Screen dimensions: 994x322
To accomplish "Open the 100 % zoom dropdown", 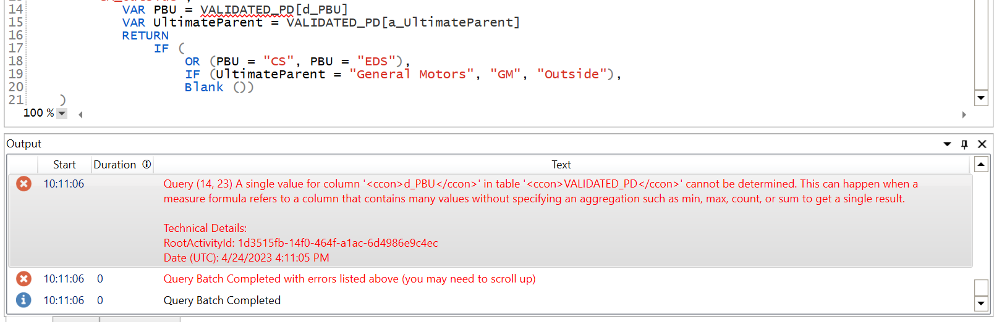I will click(x=62, y=113).
